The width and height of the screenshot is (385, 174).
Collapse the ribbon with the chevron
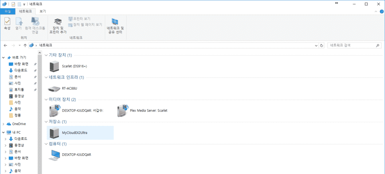pyautogui.click(x=376, y=12)
